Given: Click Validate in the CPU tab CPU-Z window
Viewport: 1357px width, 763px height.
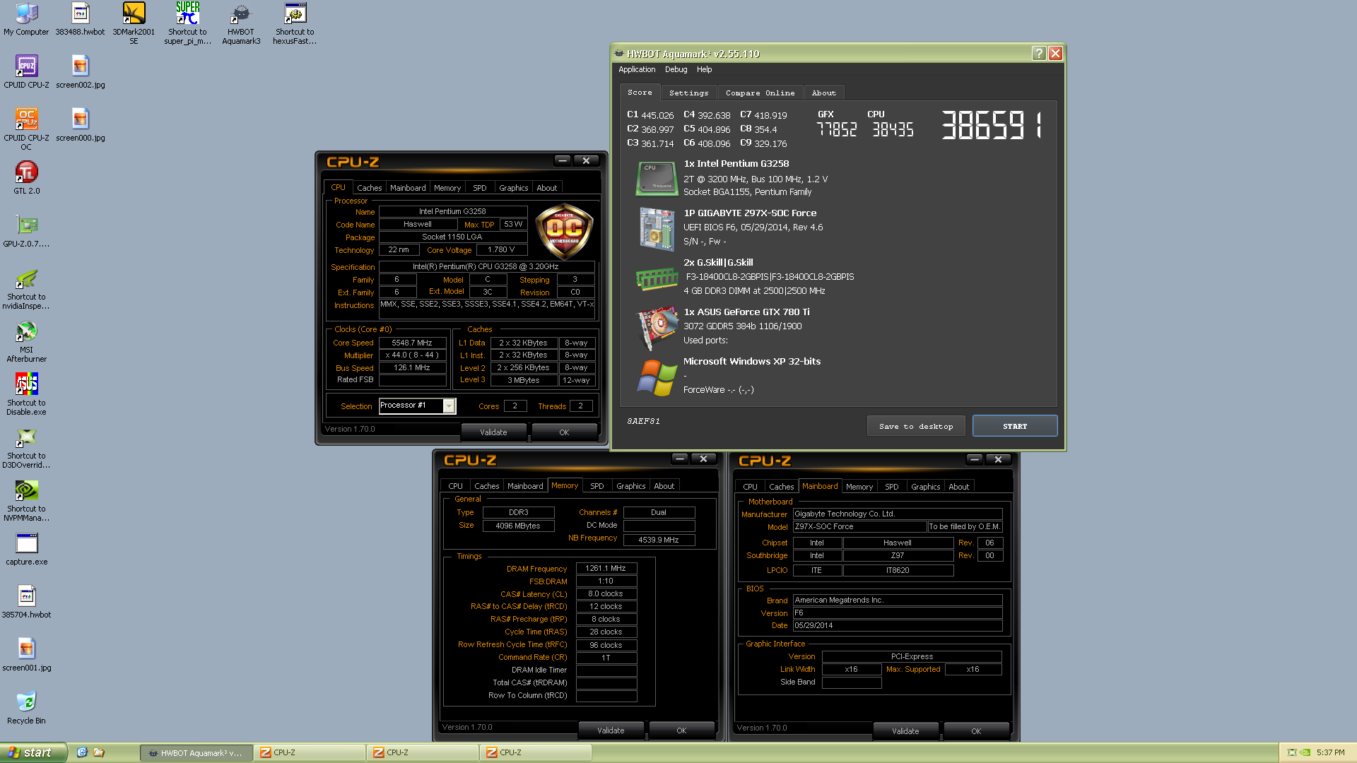Looking at the screenshot, I should (493, 432).
